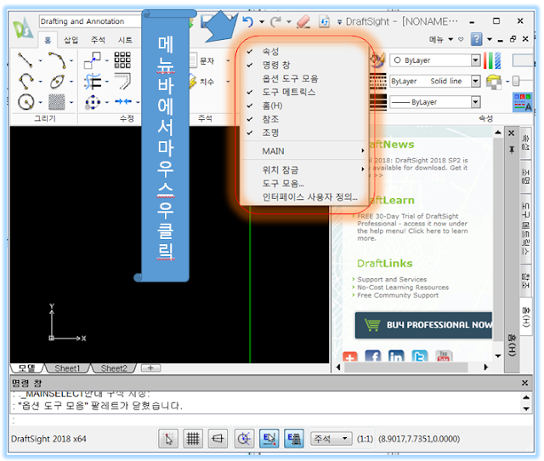Expand the MAIN submenu
544x461 pixels.
(304, 151)
